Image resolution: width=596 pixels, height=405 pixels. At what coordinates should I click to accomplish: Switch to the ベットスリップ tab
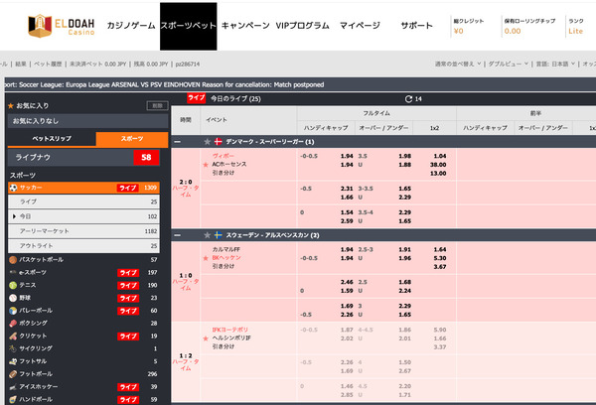[52, 139]
